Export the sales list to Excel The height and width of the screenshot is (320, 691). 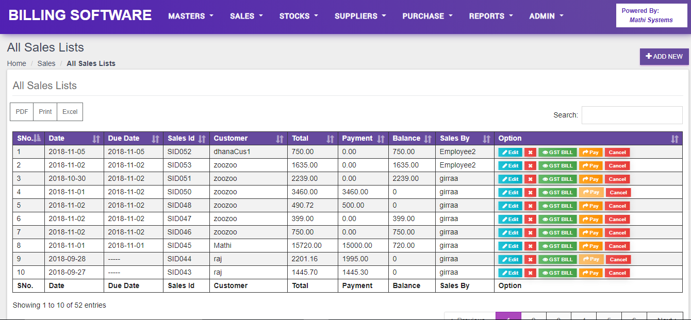tap(70, 112)
